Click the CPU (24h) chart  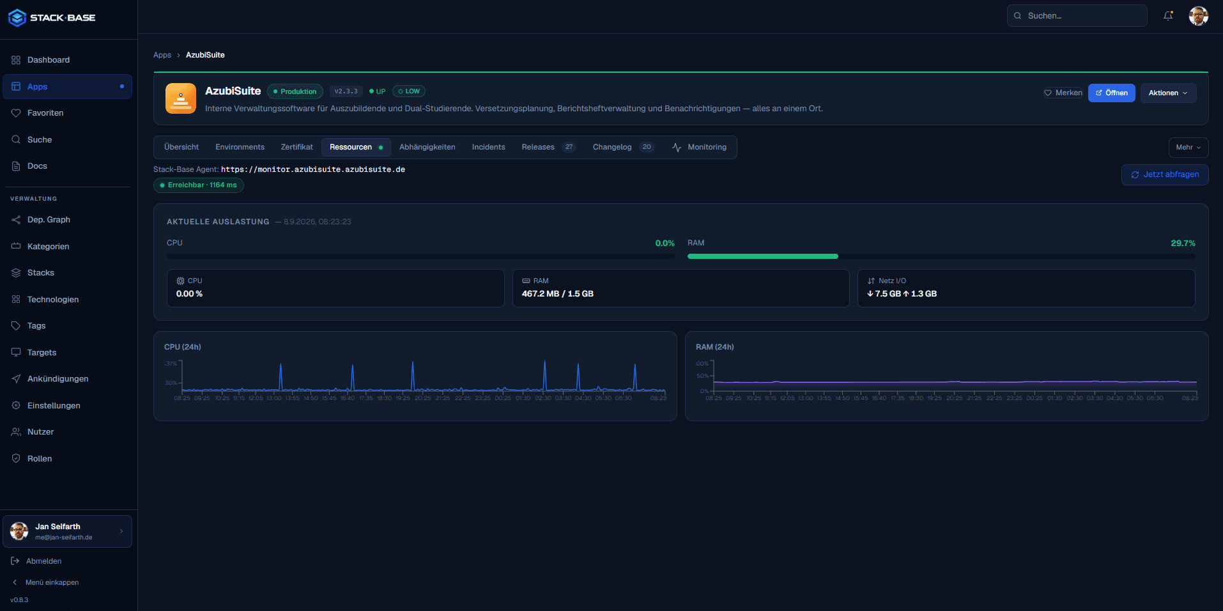pos(415,376)
